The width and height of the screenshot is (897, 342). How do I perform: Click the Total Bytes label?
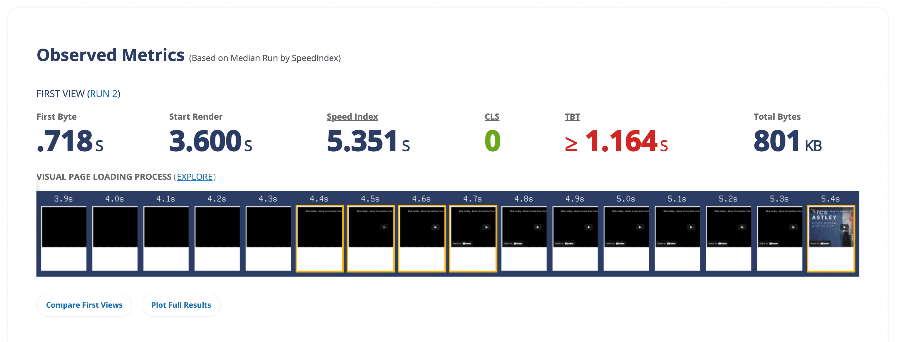(777, 117)
